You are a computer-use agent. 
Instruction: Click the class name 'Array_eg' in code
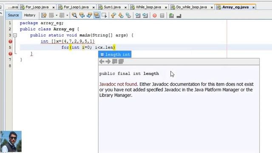[x=64, y=29]
